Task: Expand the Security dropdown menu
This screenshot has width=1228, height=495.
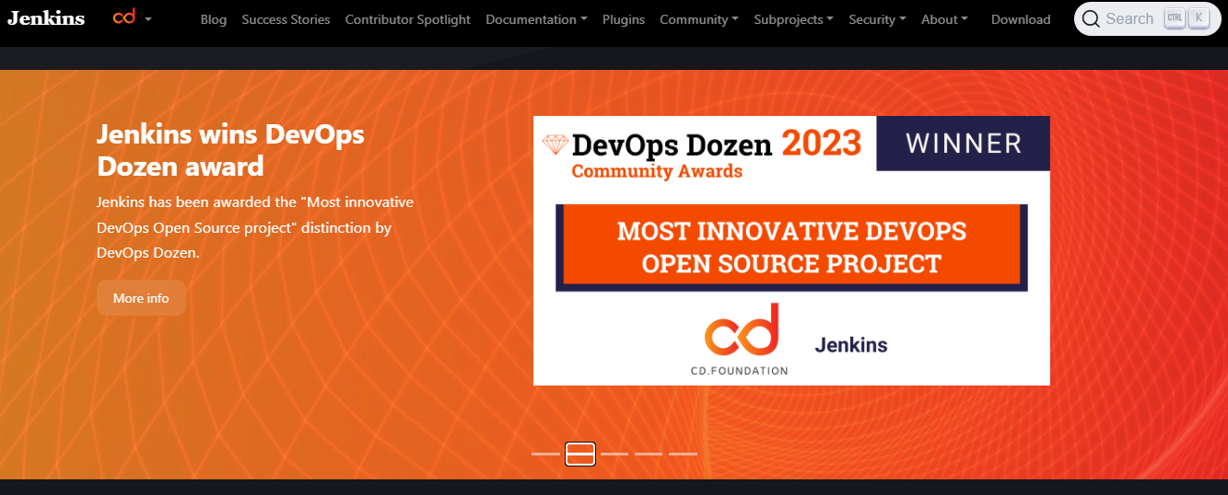Action: click(877, 19)
